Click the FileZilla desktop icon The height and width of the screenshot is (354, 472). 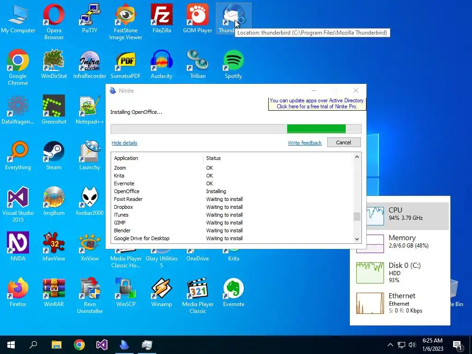162,18
